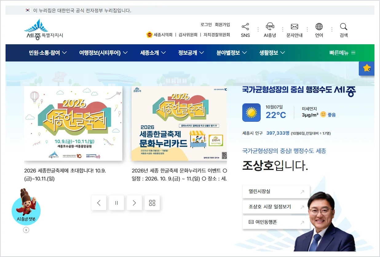This screenshot has width=380, height=257.
Task: Click the population figure 397,333명
Action: coord(278,133)
